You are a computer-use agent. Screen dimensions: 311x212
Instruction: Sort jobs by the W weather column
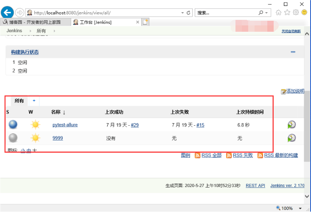(x=31, y=112)
